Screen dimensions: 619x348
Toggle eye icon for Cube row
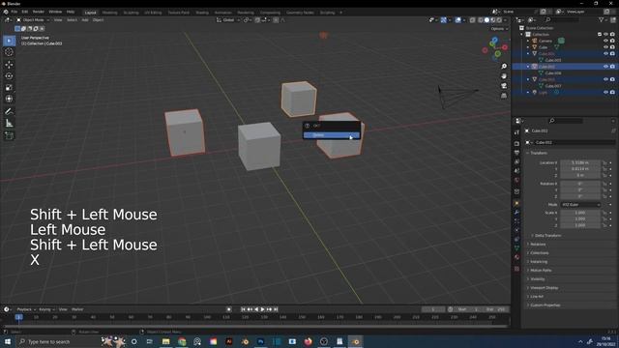(x=606, y=47)
